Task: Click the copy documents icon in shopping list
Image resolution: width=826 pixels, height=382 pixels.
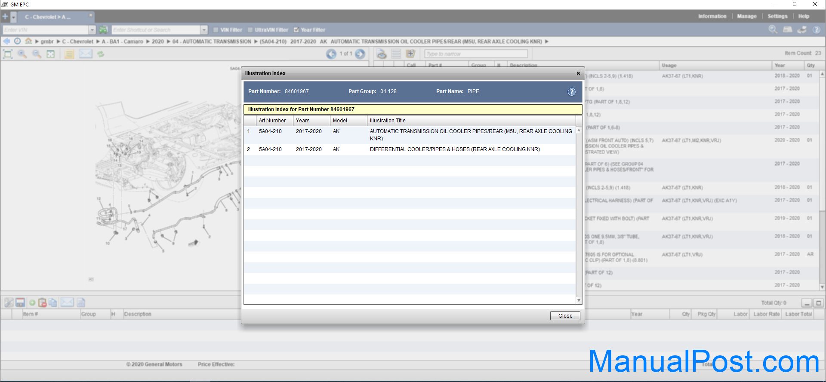Action: (x=53, y=303)
